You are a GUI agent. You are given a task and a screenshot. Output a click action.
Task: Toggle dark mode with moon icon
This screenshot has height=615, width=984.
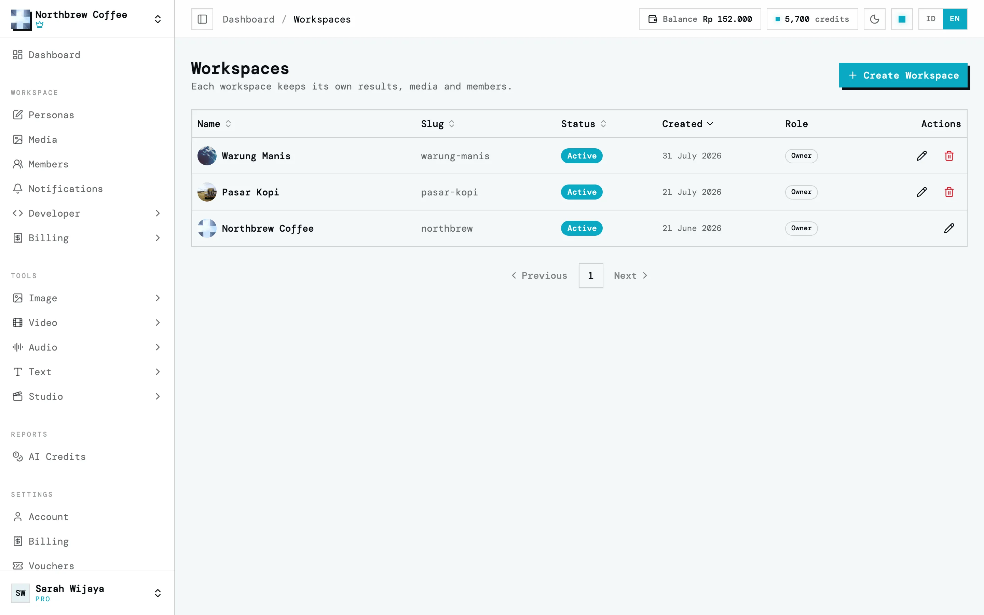pos(875,19)
